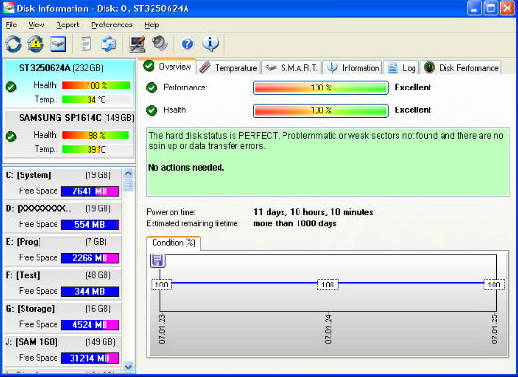
Task: Click the Health 100 % progress bar
Action: (321, 110)
